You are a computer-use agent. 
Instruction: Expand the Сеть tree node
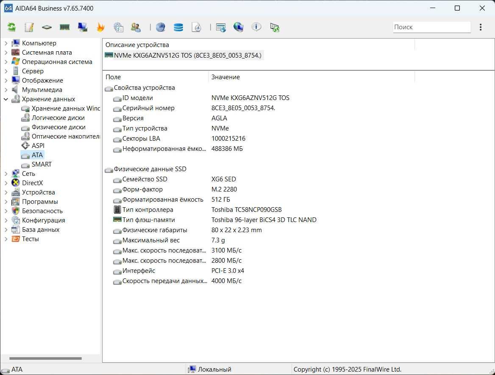6,174
